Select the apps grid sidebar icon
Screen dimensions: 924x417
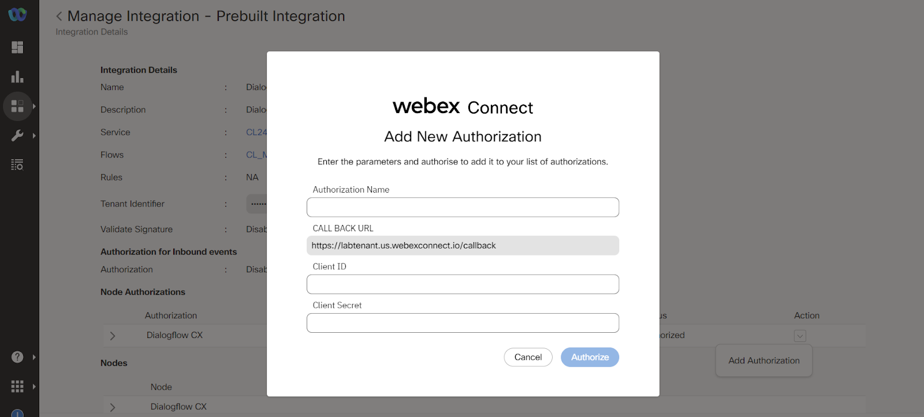pos(17,106)
